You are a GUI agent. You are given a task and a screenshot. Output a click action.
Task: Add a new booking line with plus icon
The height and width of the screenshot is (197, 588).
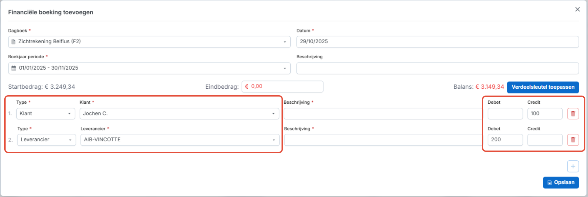click(x=573, y=166)
